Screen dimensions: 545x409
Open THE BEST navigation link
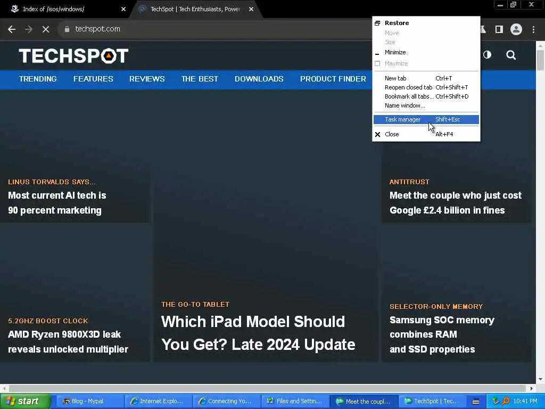[200, 79]
